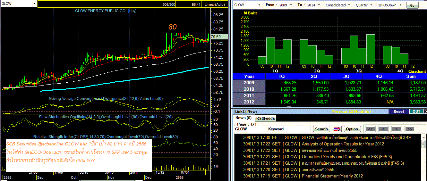Switch to the News (0) tab
Viewport: 427px width, 181px height.
tap(243, 118)
